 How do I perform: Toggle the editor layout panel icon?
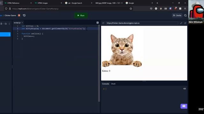[98, 22]
